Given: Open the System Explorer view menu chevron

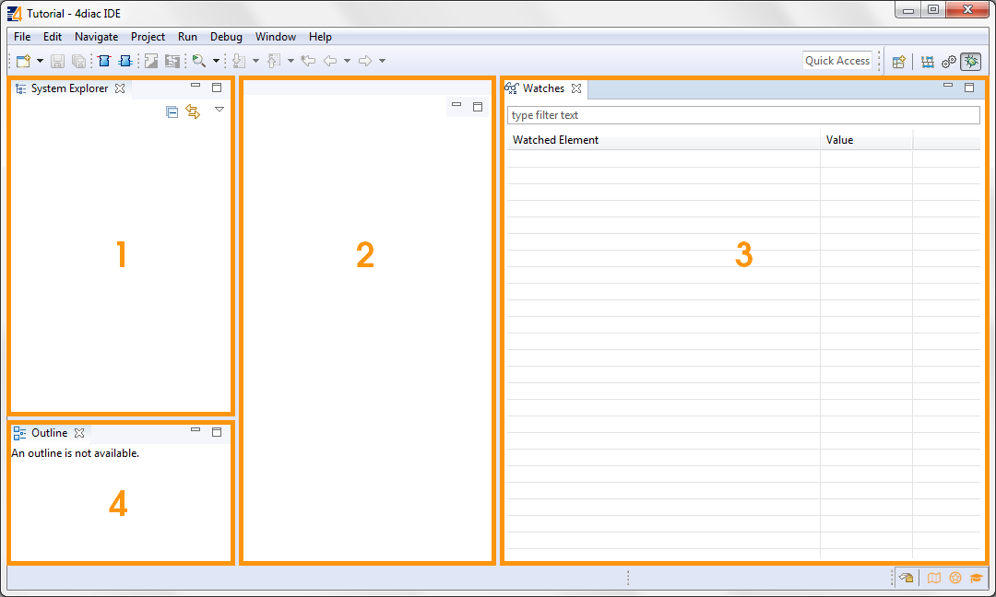Looking at the screenshot, I should [219, 110].
